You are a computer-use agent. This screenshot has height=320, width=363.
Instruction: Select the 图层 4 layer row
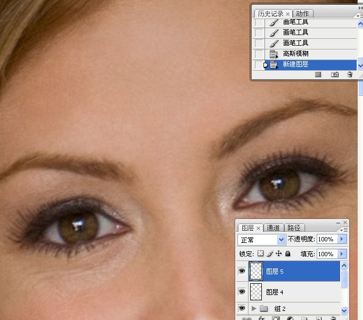click(294, 292)
